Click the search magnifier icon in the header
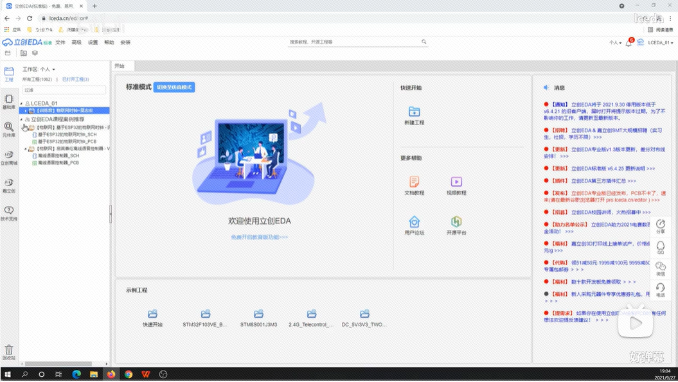Image resolution: width=678 pixels, height=382 pixels. point(424,42)
